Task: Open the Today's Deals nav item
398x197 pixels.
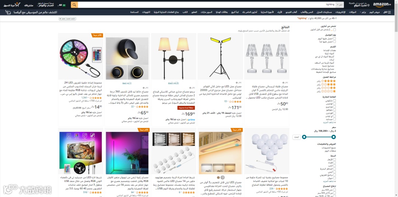Action: [x=374, y=12]
